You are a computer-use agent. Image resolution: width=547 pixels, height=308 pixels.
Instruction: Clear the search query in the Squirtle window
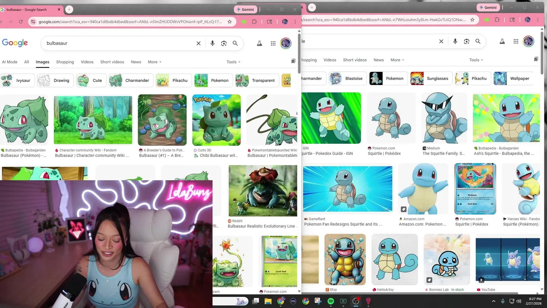pyautogui.click(x=441, y=41)
